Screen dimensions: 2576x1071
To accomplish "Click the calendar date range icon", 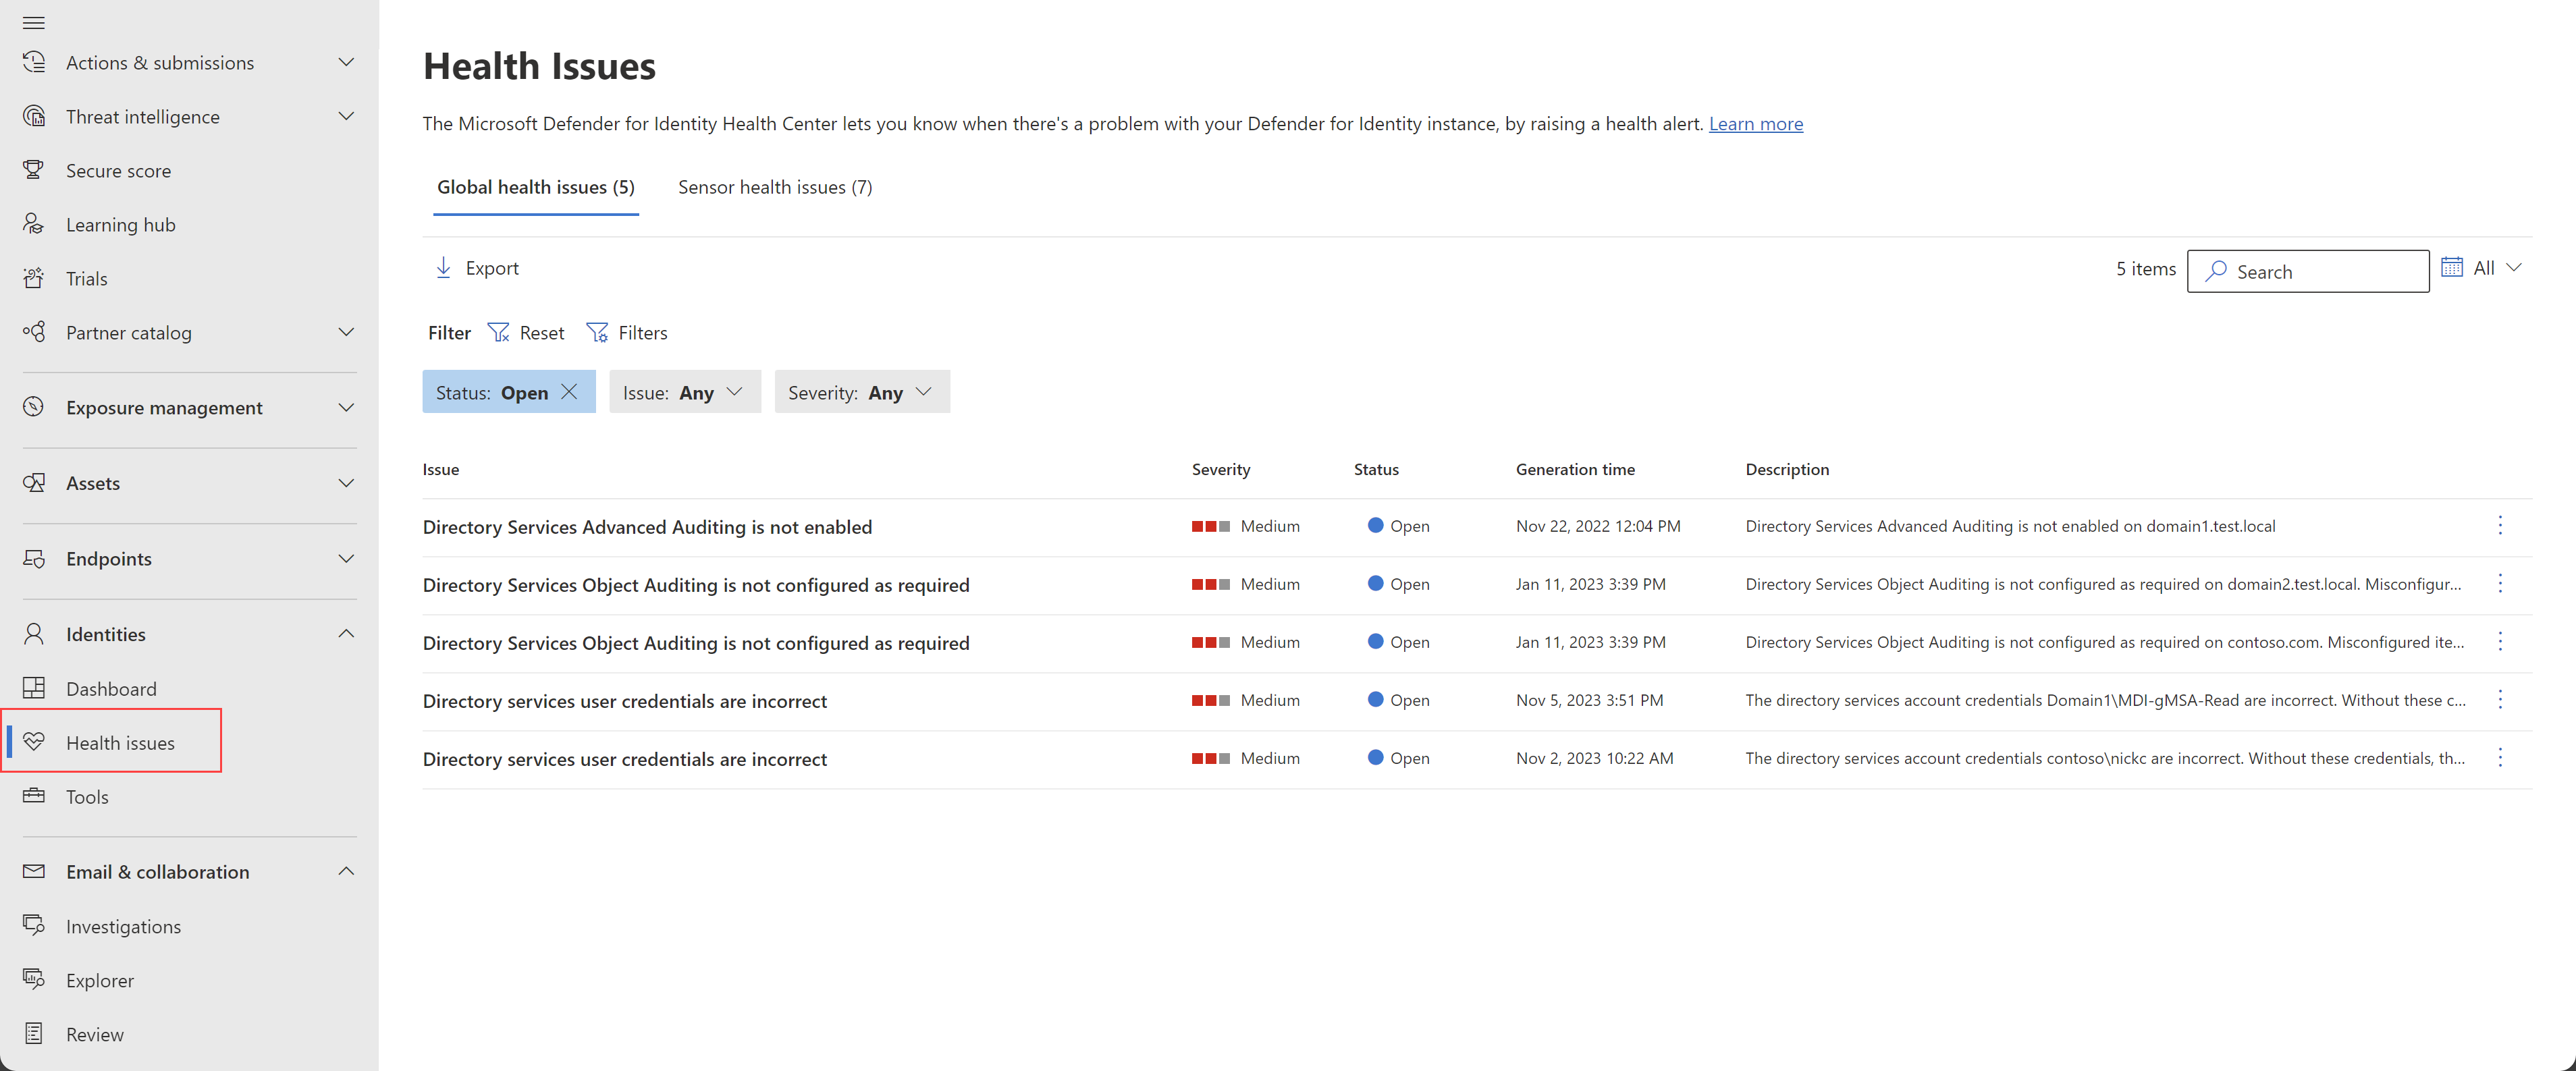I will (x=2451, y=267).
